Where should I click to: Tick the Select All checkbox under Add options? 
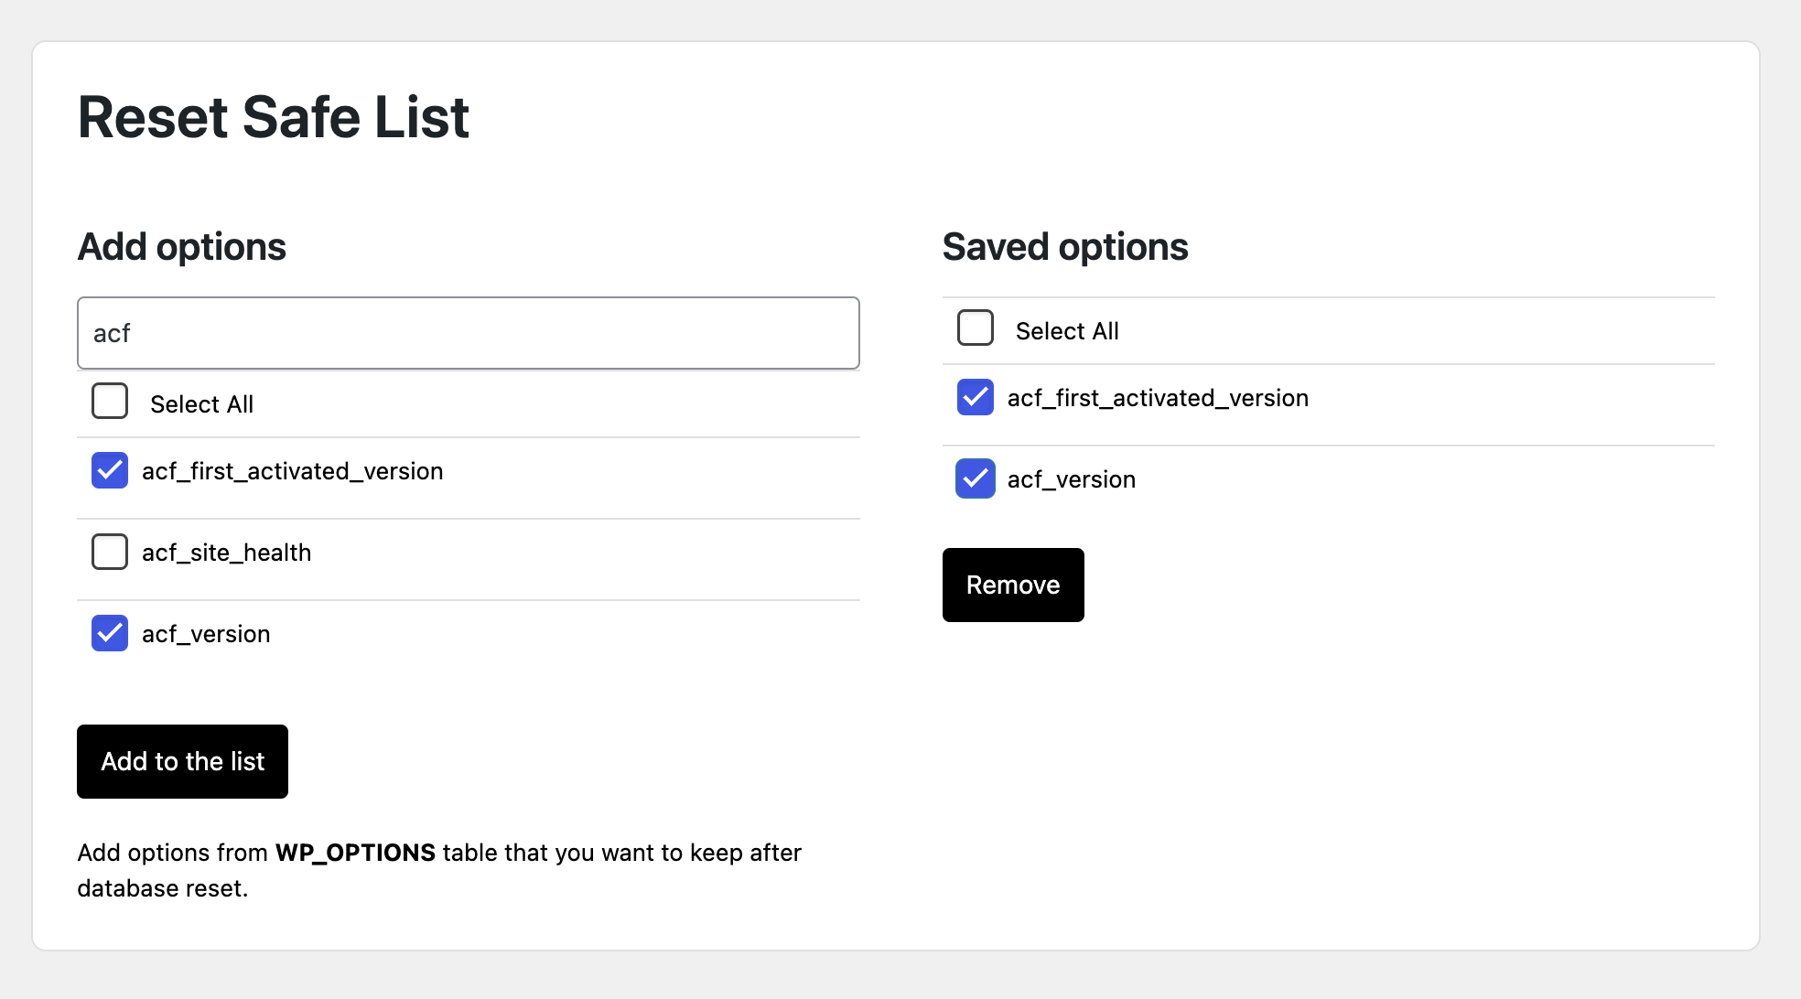pos(110,401)
